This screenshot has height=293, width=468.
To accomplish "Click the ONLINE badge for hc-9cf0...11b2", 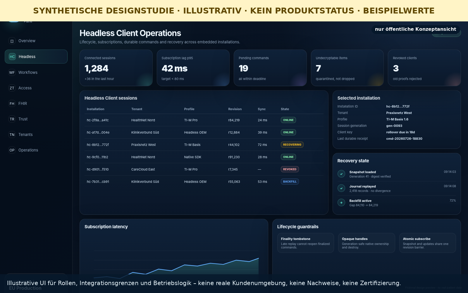I will tap(288, 157).
